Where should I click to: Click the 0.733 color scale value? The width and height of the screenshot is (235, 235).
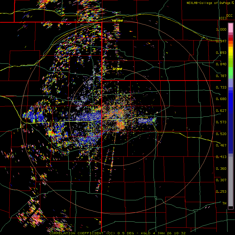tap(221, 87)
